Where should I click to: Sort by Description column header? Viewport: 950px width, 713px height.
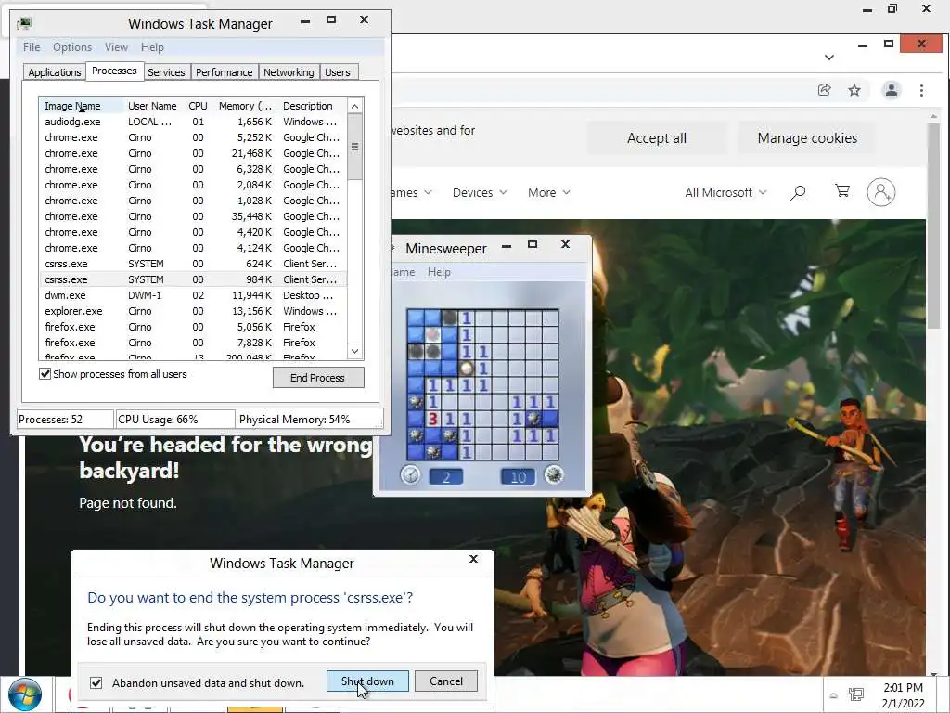click(312, 106)
